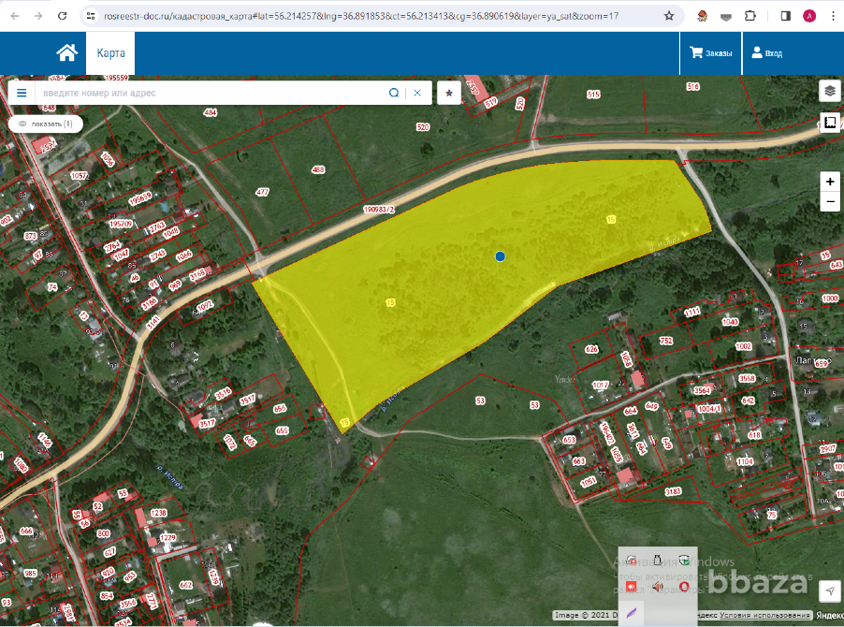Click the geolocation arrow button

click(829, 591)
